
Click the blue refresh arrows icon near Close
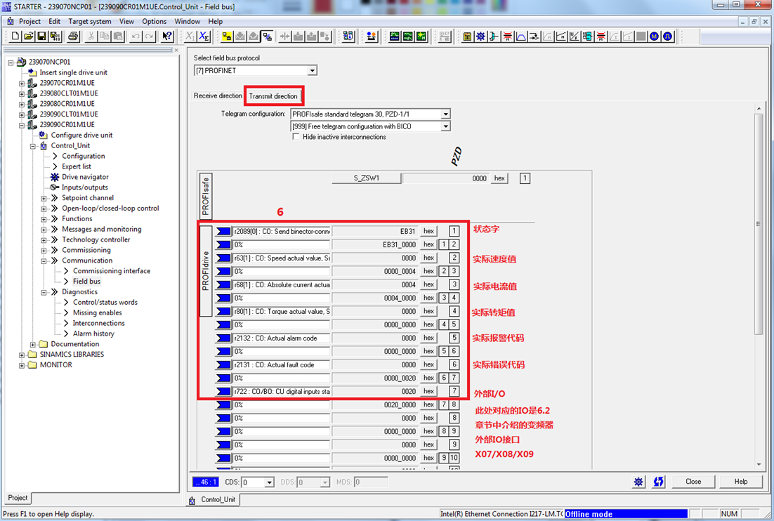pos(658,482)
